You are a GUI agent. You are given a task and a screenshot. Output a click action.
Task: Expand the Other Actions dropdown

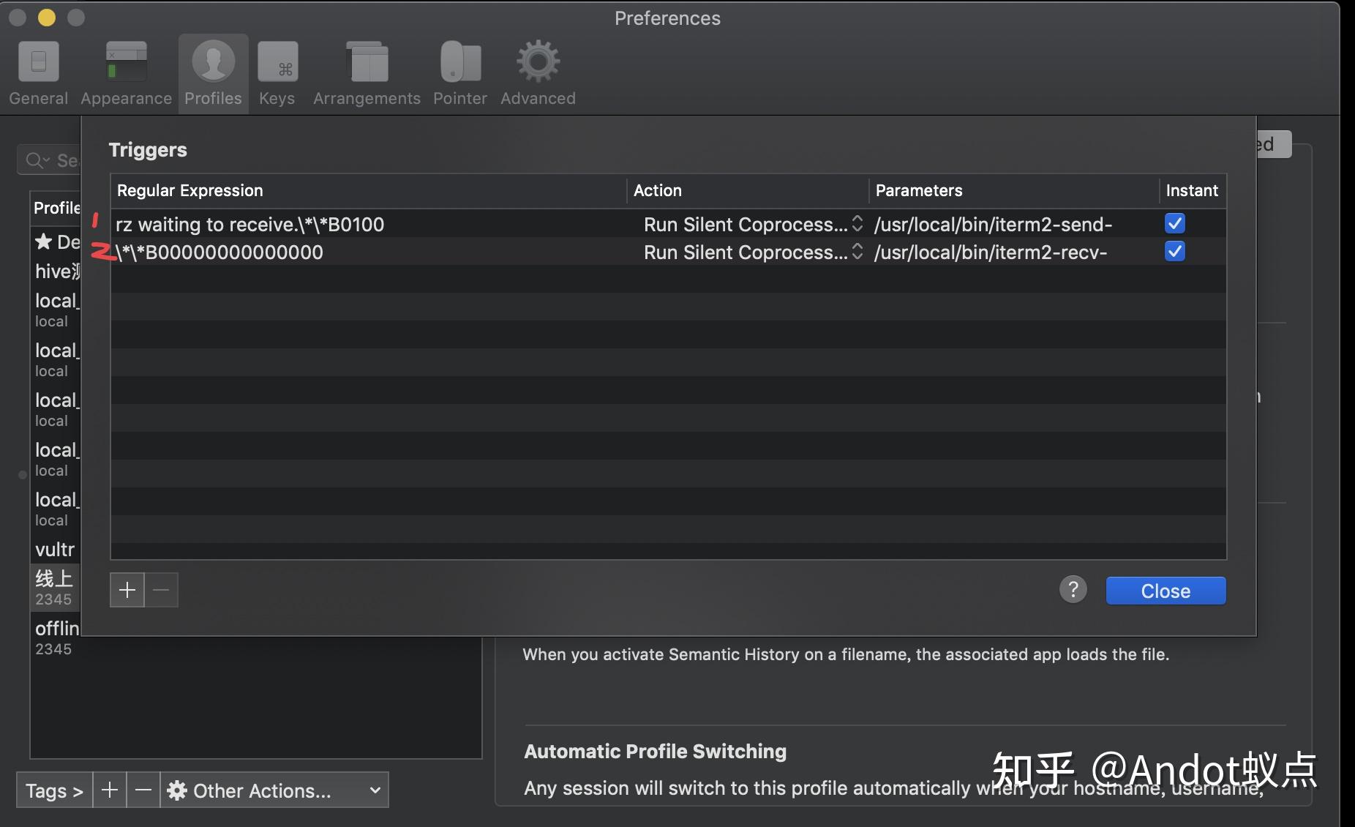tap(274, 790)
